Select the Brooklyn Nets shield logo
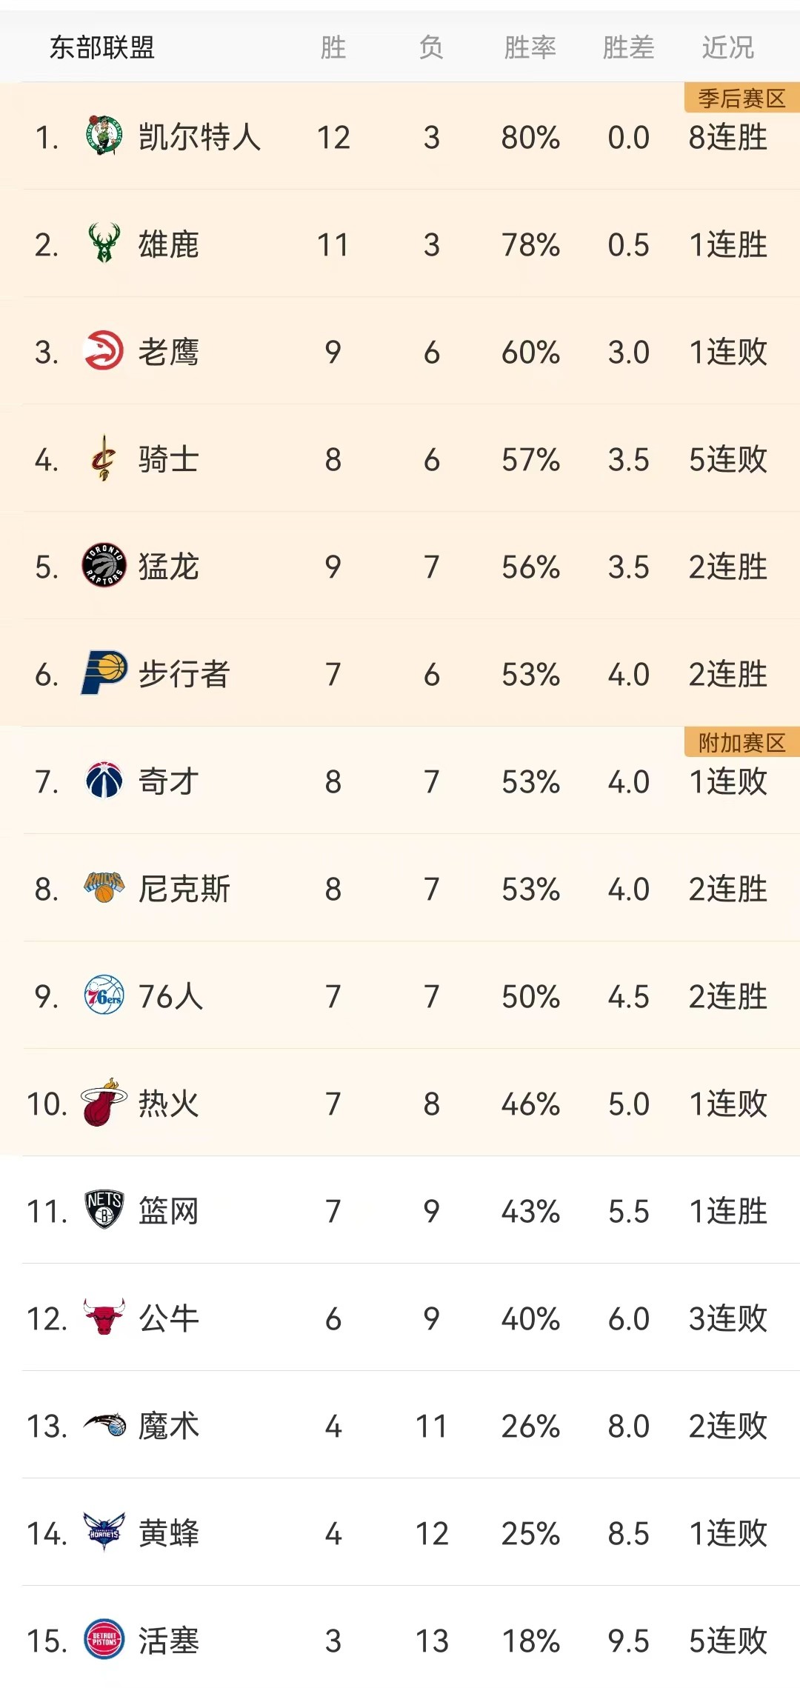 104,1210
